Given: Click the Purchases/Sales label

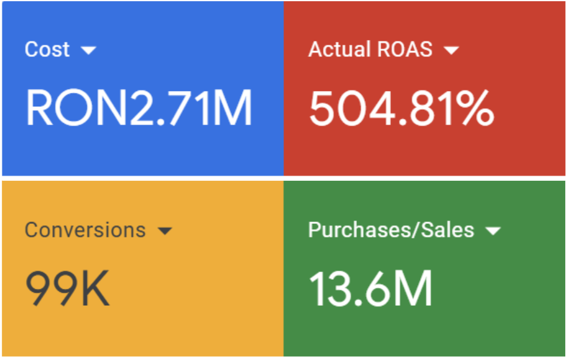Looking at the screenshot, I should [x=390, y=231].
